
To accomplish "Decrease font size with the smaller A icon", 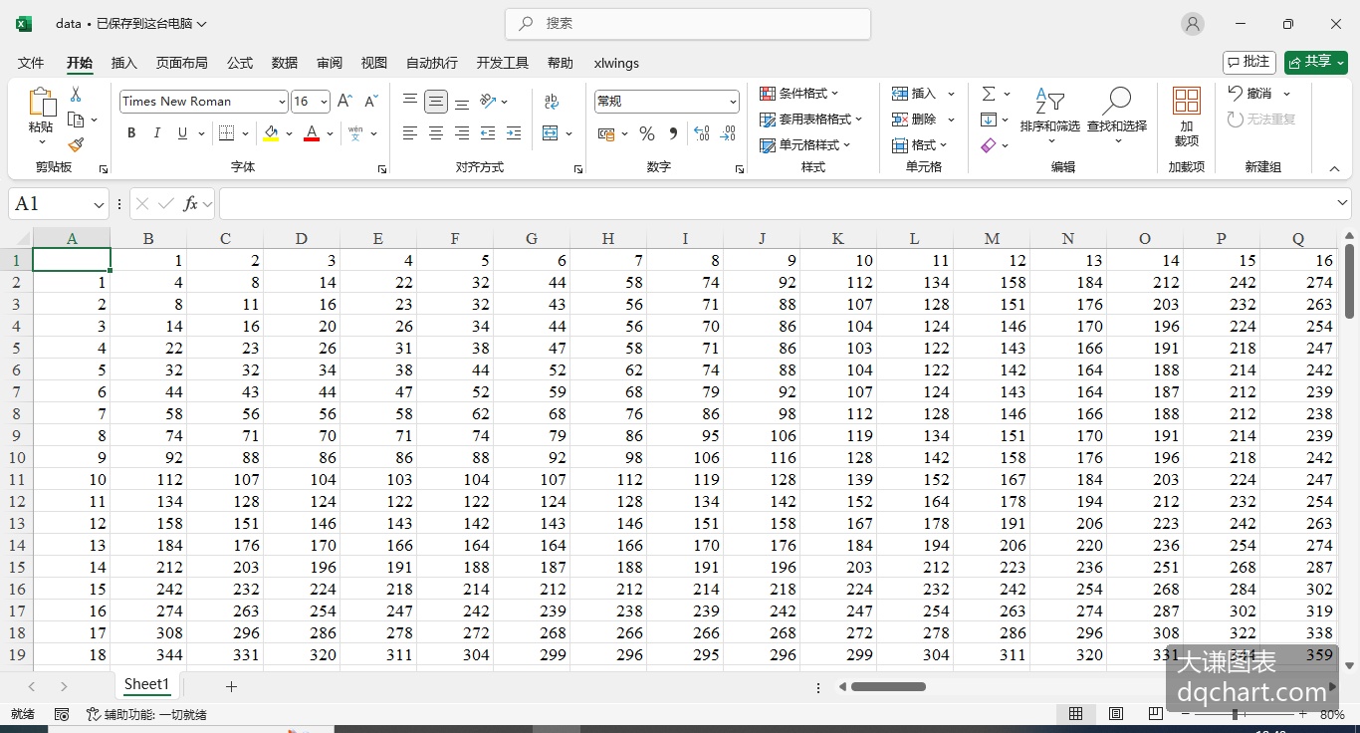I will (370, 101).
